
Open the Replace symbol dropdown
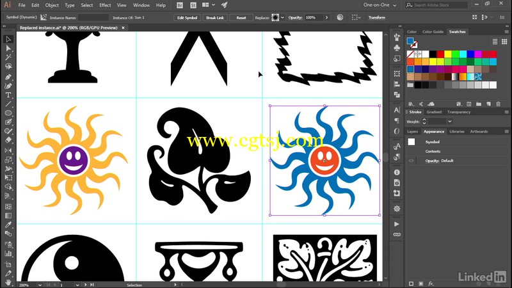click(282, 18)
